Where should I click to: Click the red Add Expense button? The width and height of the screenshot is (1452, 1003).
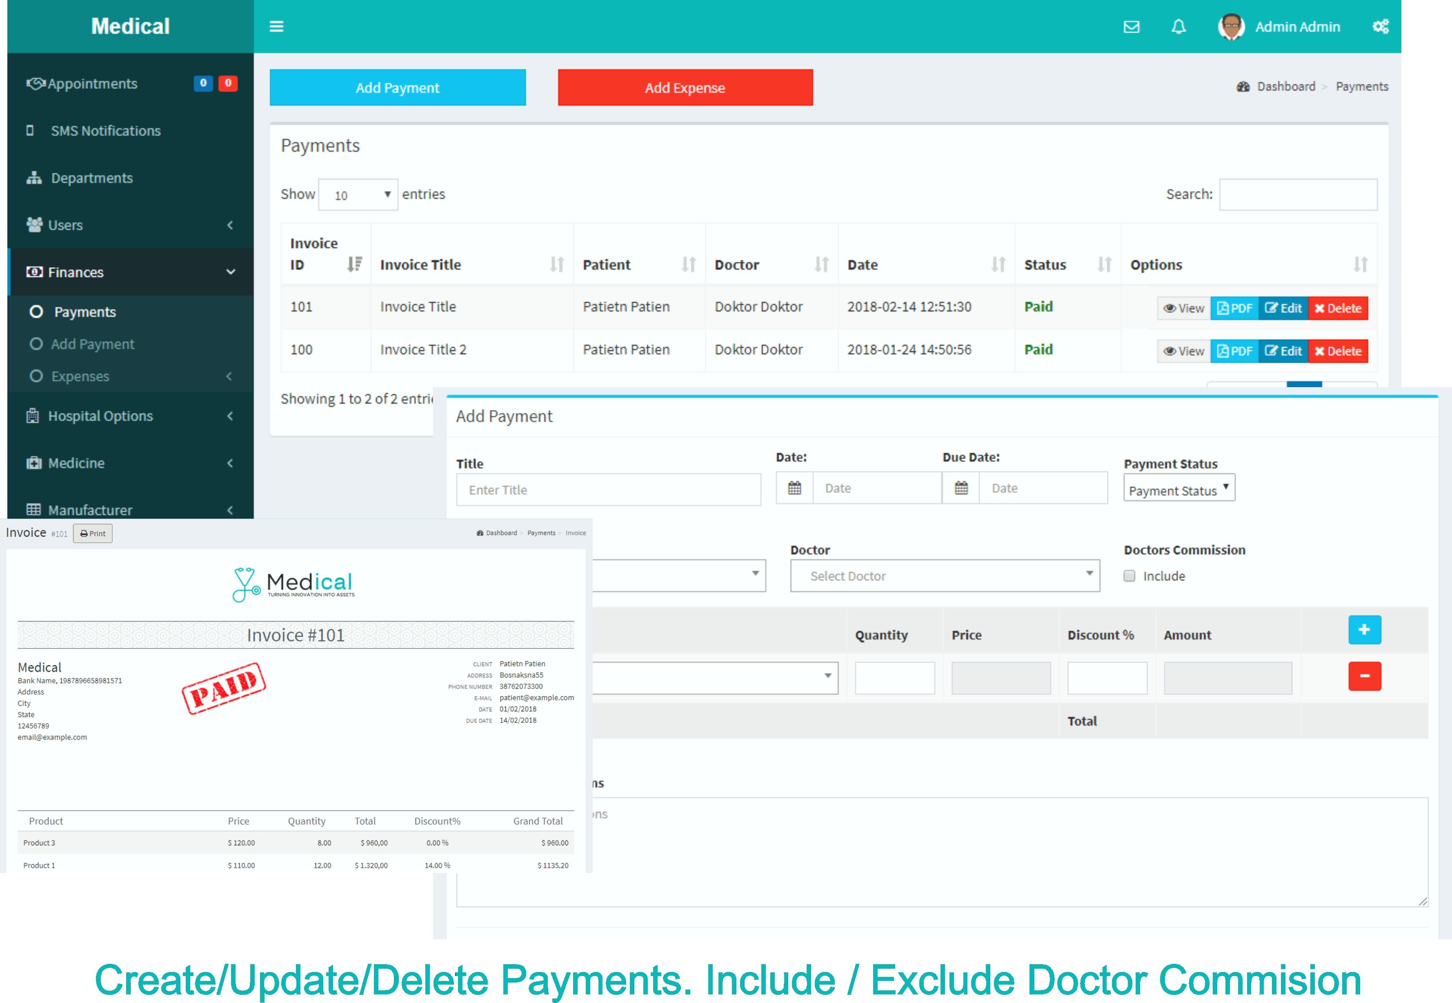[x=685, y=88]
